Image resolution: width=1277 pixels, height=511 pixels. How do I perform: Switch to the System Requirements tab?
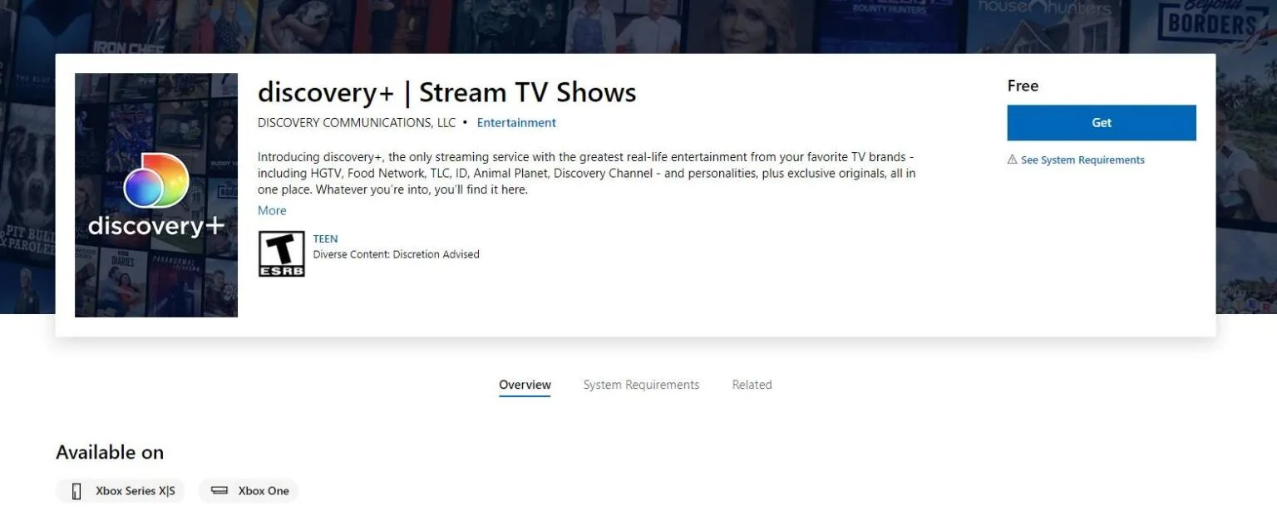pos(641,385)
